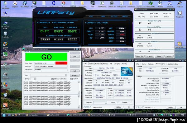Open About tab in the Processor CPU-Z window
Image resolution: width=187 pixels, height=123 pixels.
point(124,64)
